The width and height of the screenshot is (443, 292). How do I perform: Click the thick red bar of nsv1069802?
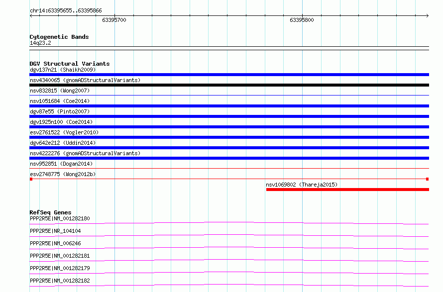[x=347, y=190]
